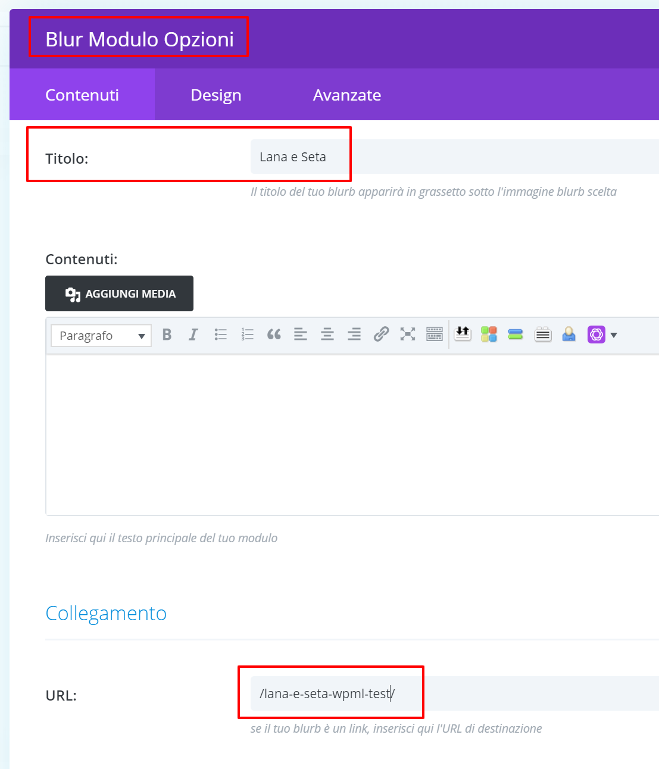Viewport: 659px width, 769px height.
Task: Insert a bulleted list
Action: [221, 335]
